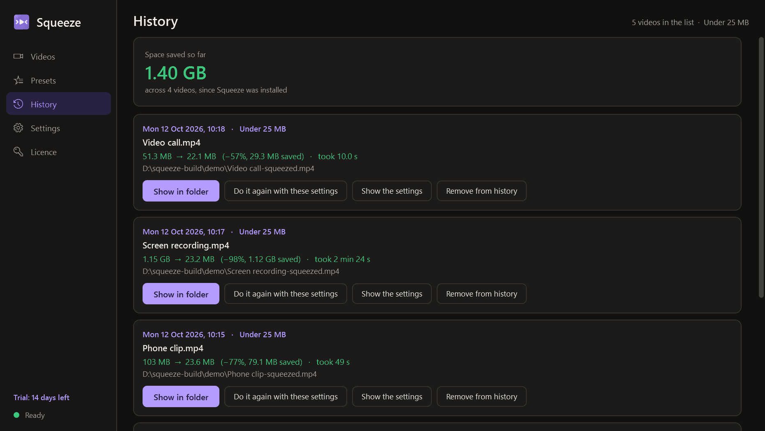Click the took 2 min 24 s duration
The height and width of the screenshot is (431, 765).
click(x=342, y=259)
